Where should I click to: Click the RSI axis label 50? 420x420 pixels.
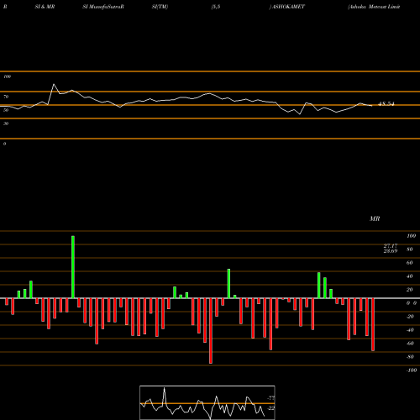click(6, 110)
